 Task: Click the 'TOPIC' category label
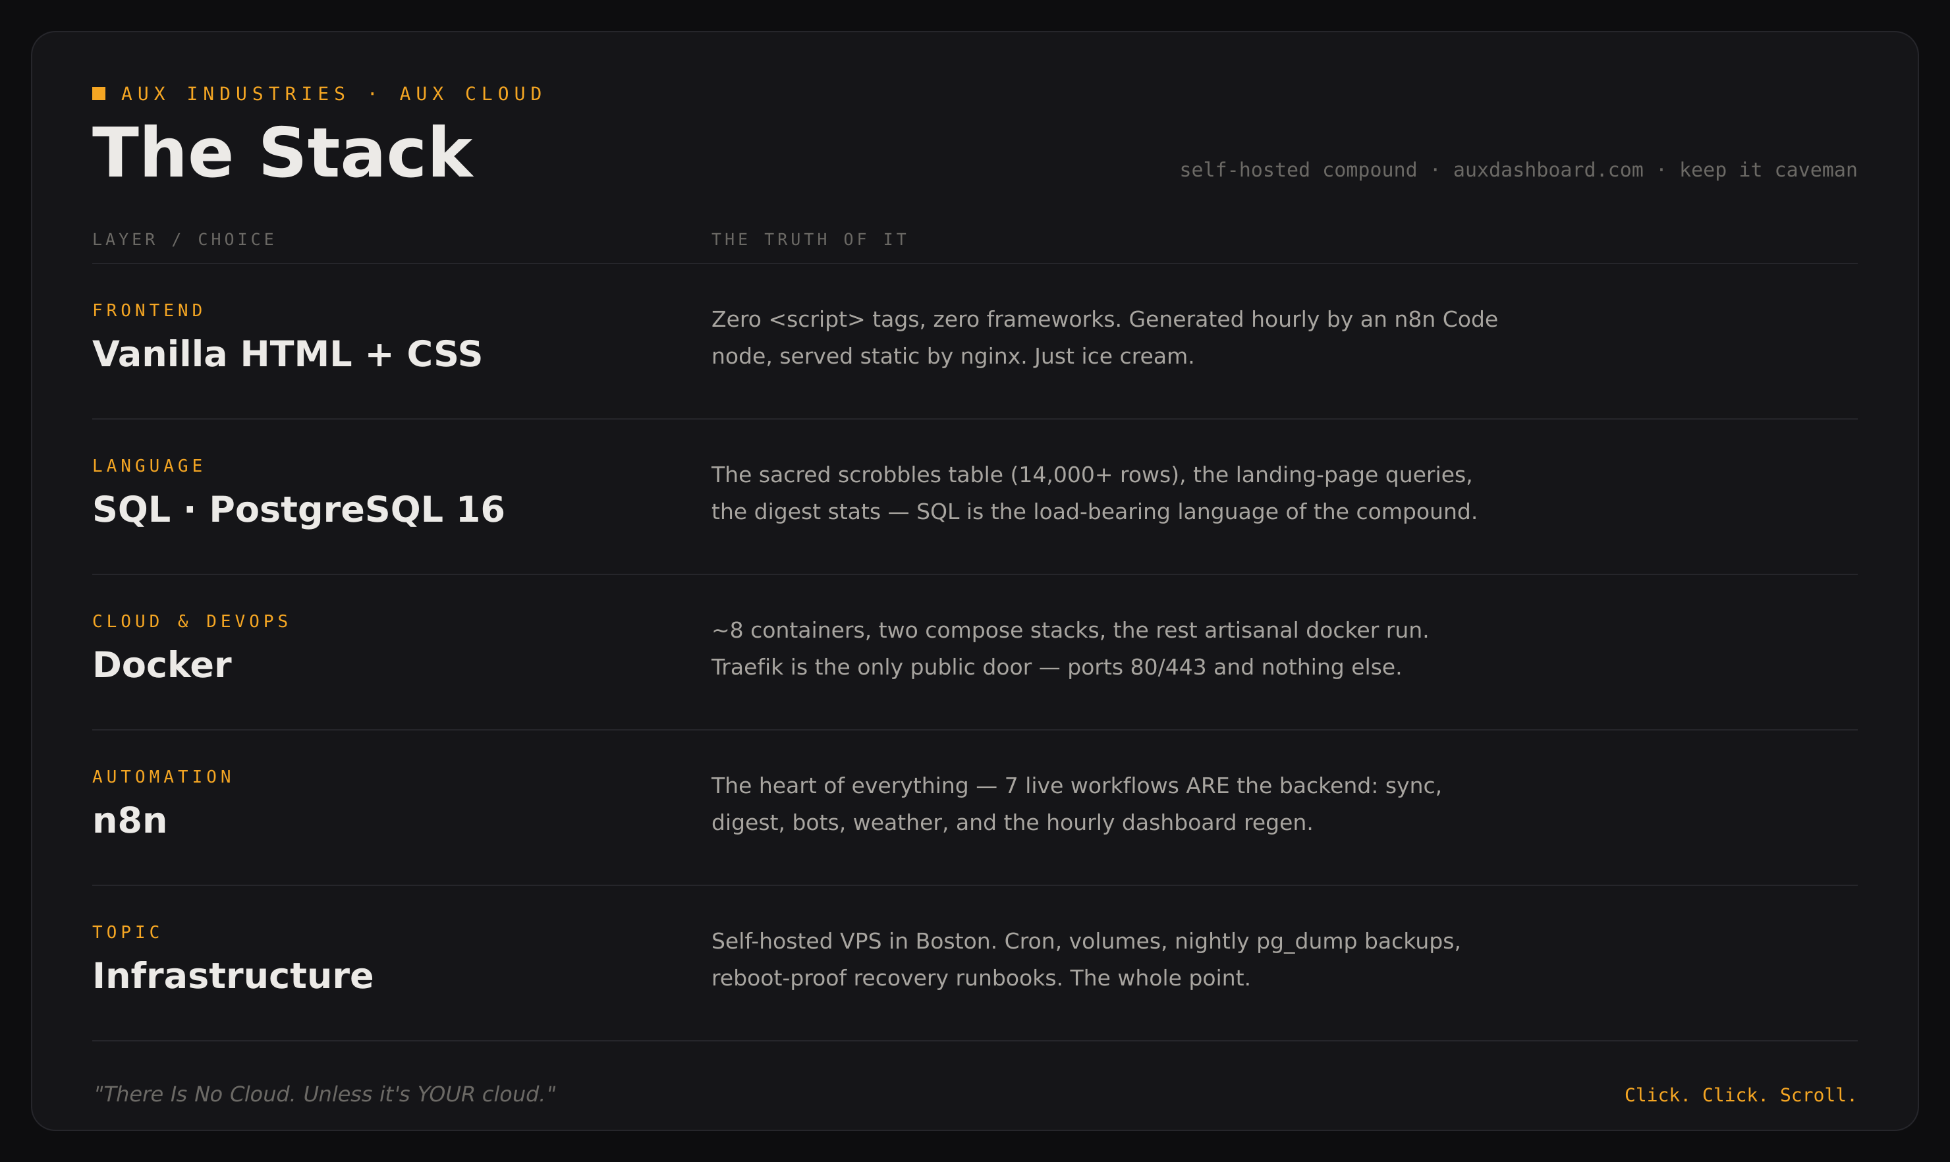[x=127, y=932]
